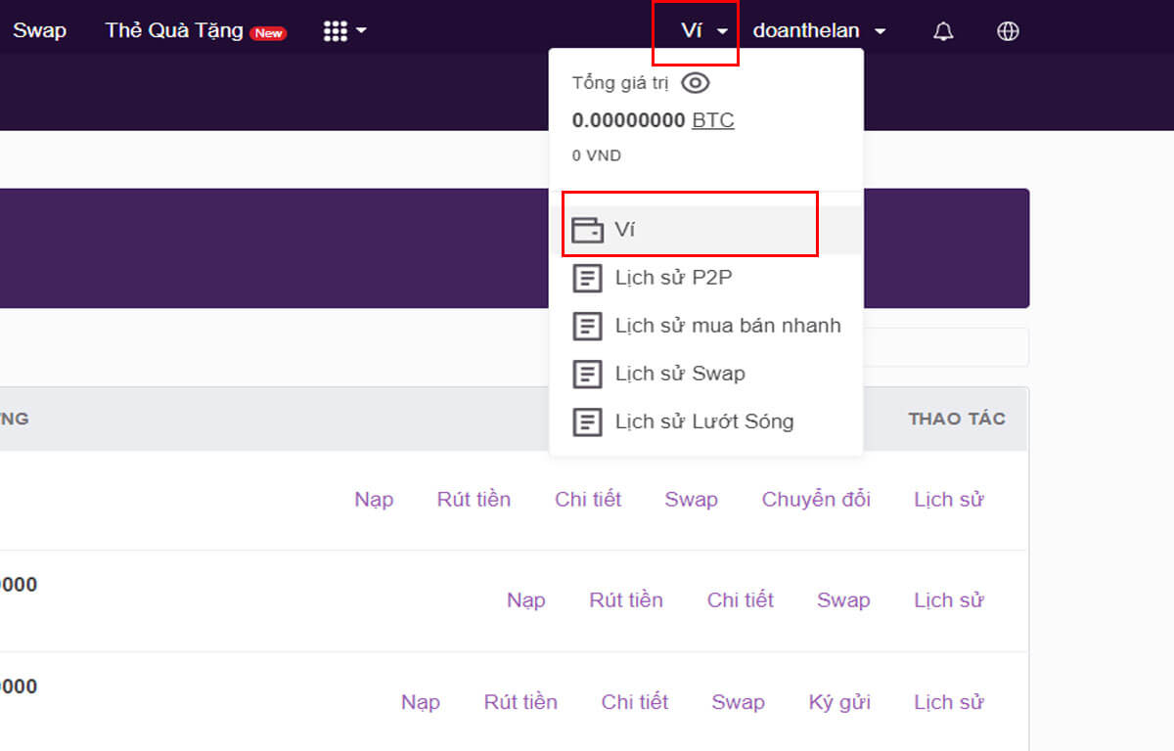Click the wallet icon next to Ví
Image resolution: width=1174 pixels, height=751 pixels.
pyautogui.click(x=587, y=230)
